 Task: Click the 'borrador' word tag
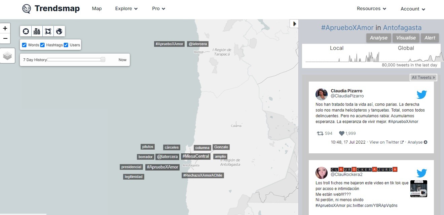[x=146, y=157]
